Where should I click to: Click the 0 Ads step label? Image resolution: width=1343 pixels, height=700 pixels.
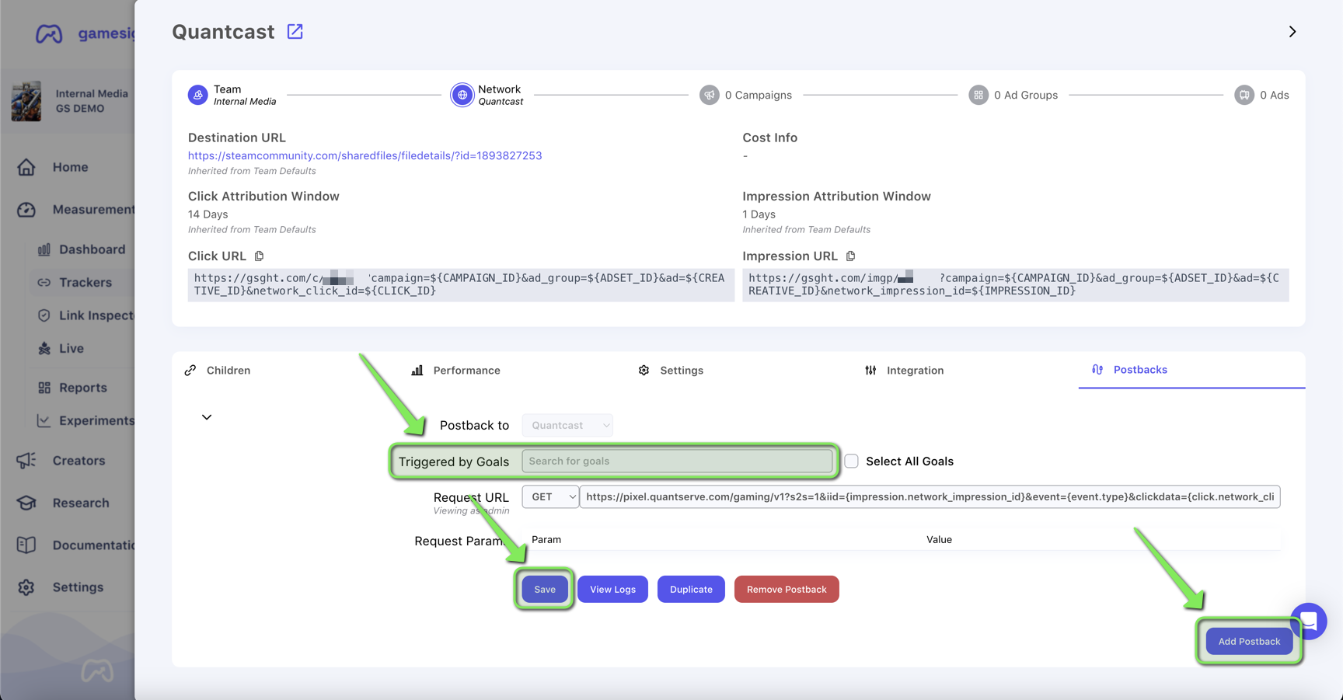(1275, 95)
